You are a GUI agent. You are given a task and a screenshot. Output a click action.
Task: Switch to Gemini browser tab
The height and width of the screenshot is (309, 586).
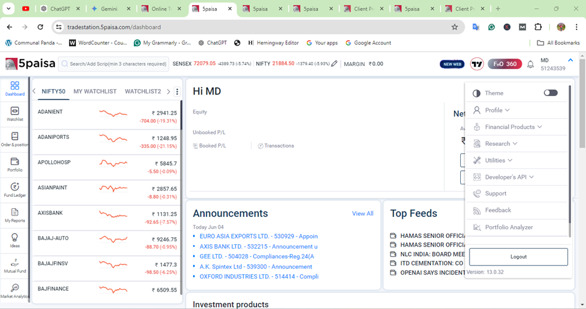coord(109,9)
